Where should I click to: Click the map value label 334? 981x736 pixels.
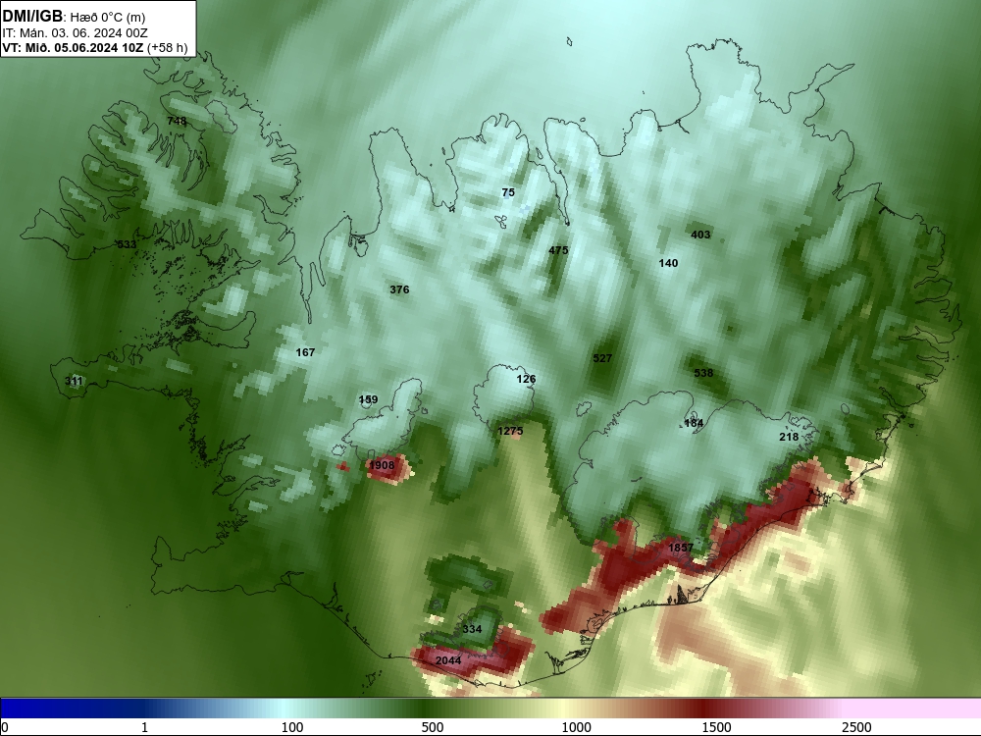click(x=473, y=629)
